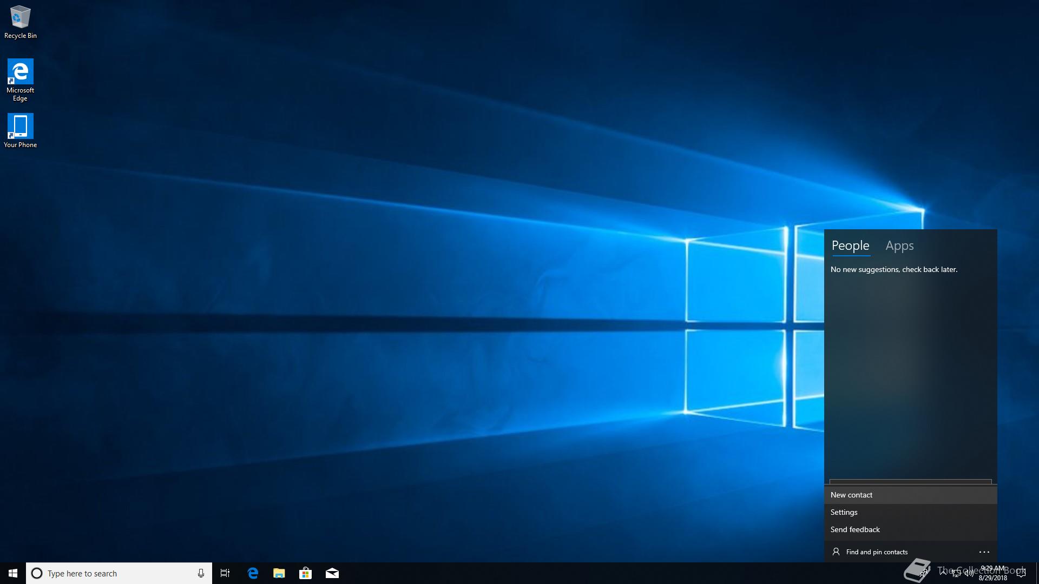The image size is (1039, 584).
Task: Open Settings from the People menu
Action: pos(844,512)
